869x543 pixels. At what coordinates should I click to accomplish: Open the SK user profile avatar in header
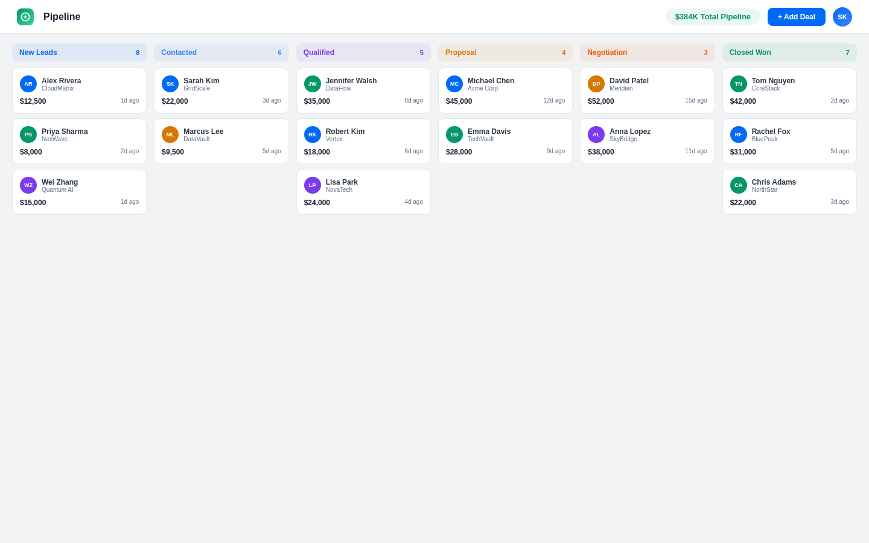[x=842, y=17]
